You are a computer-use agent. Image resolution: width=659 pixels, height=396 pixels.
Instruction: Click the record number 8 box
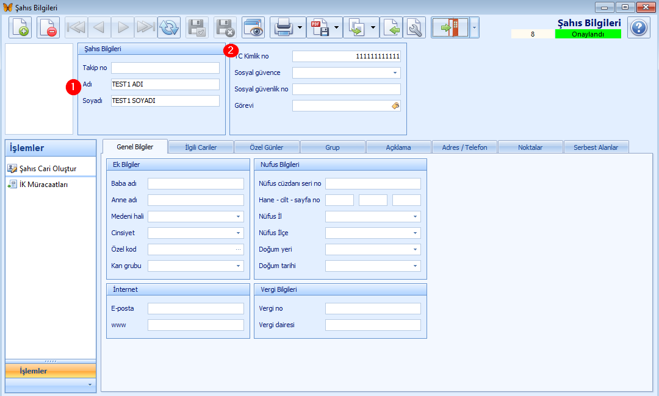pos(533,34)
